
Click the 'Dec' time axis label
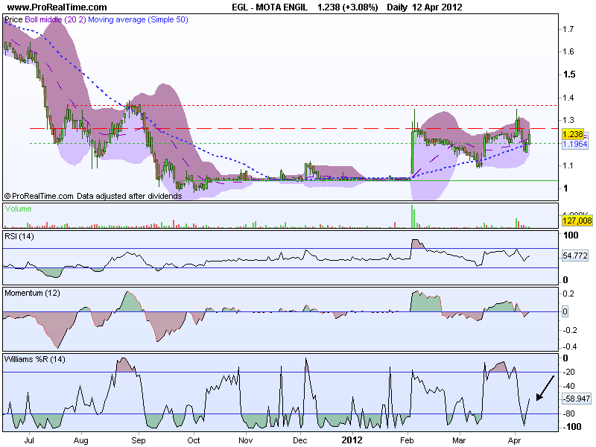300,440
